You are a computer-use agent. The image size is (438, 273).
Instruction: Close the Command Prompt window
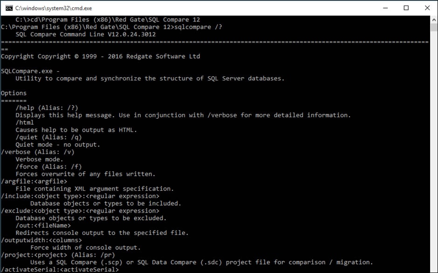(x=427, y=8)
